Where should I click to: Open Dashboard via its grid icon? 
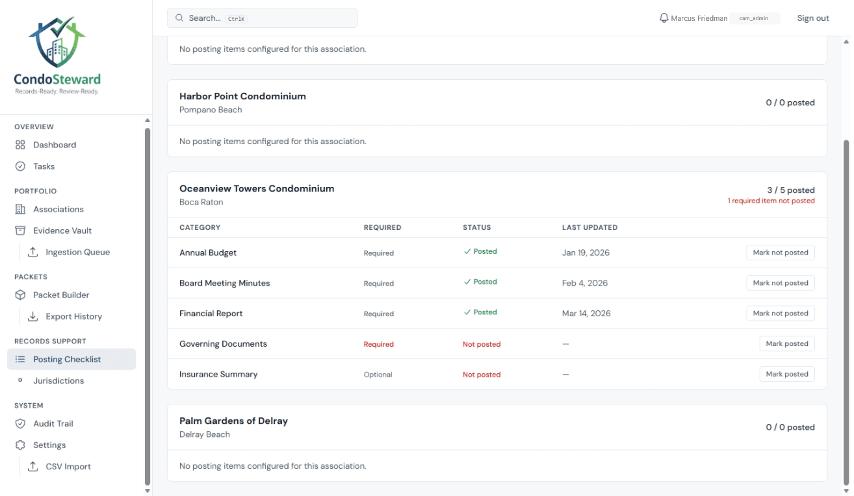[x=20, y=145]
